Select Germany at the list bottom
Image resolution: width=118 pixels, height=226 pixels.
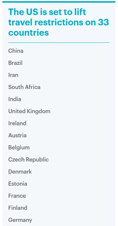click(20, 220)
